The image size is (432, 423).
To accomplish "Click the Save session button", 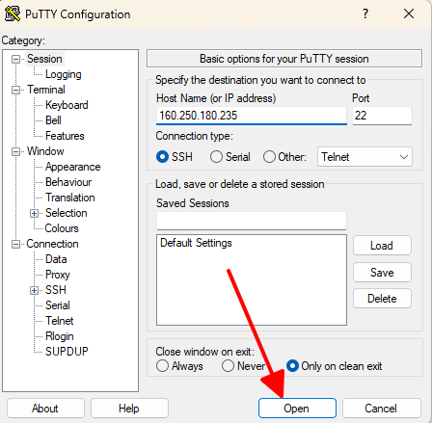I will pyautogui.click(x=382, y=273).
